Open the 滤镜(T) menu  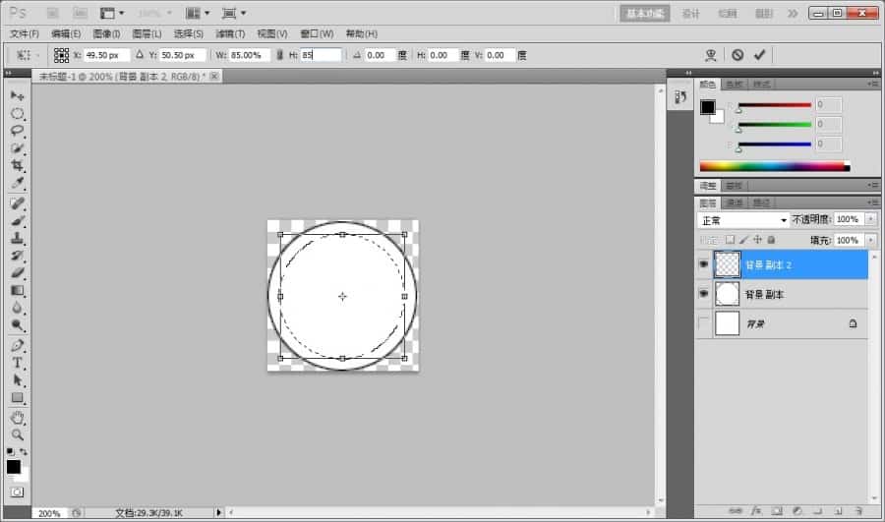click(230, 33)
